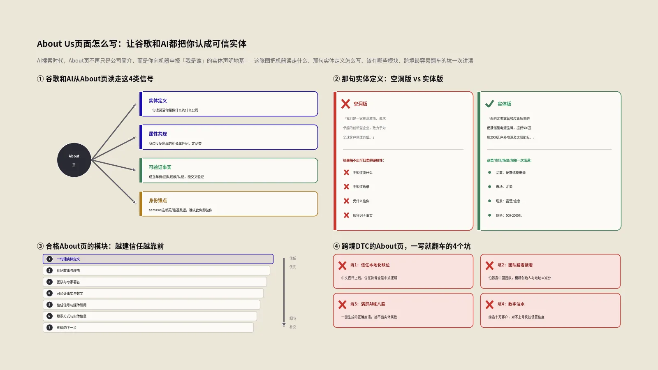This screenshot has width=658, height=370.
Task: Click the 坑3：满屏AI味八股 title
Action: 368,304
